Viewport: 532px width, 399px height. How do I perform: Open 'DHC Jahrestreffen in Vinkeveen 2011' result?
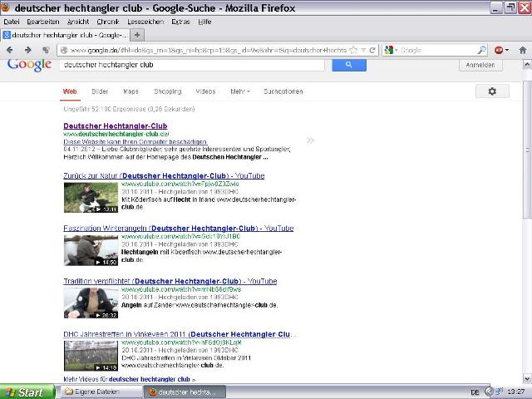pos(180,334)
